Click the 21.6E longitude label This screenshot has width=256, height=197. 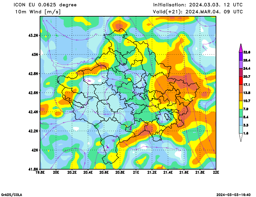point(184,172)
